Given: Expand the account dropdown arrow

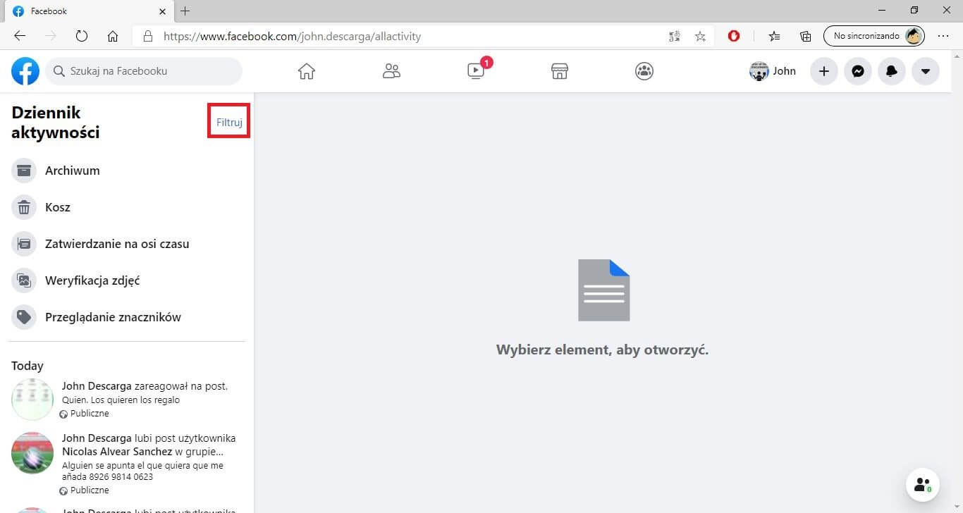Looking at the screenshot, I should [926, 71].
